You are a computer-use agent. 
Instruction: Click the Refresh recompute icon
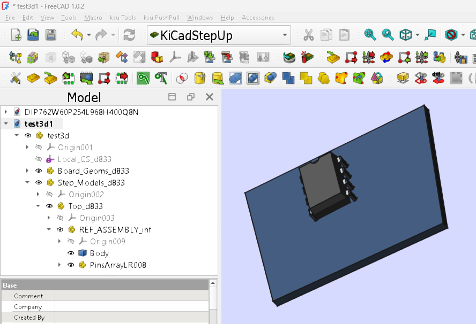(x=129, y=35)
